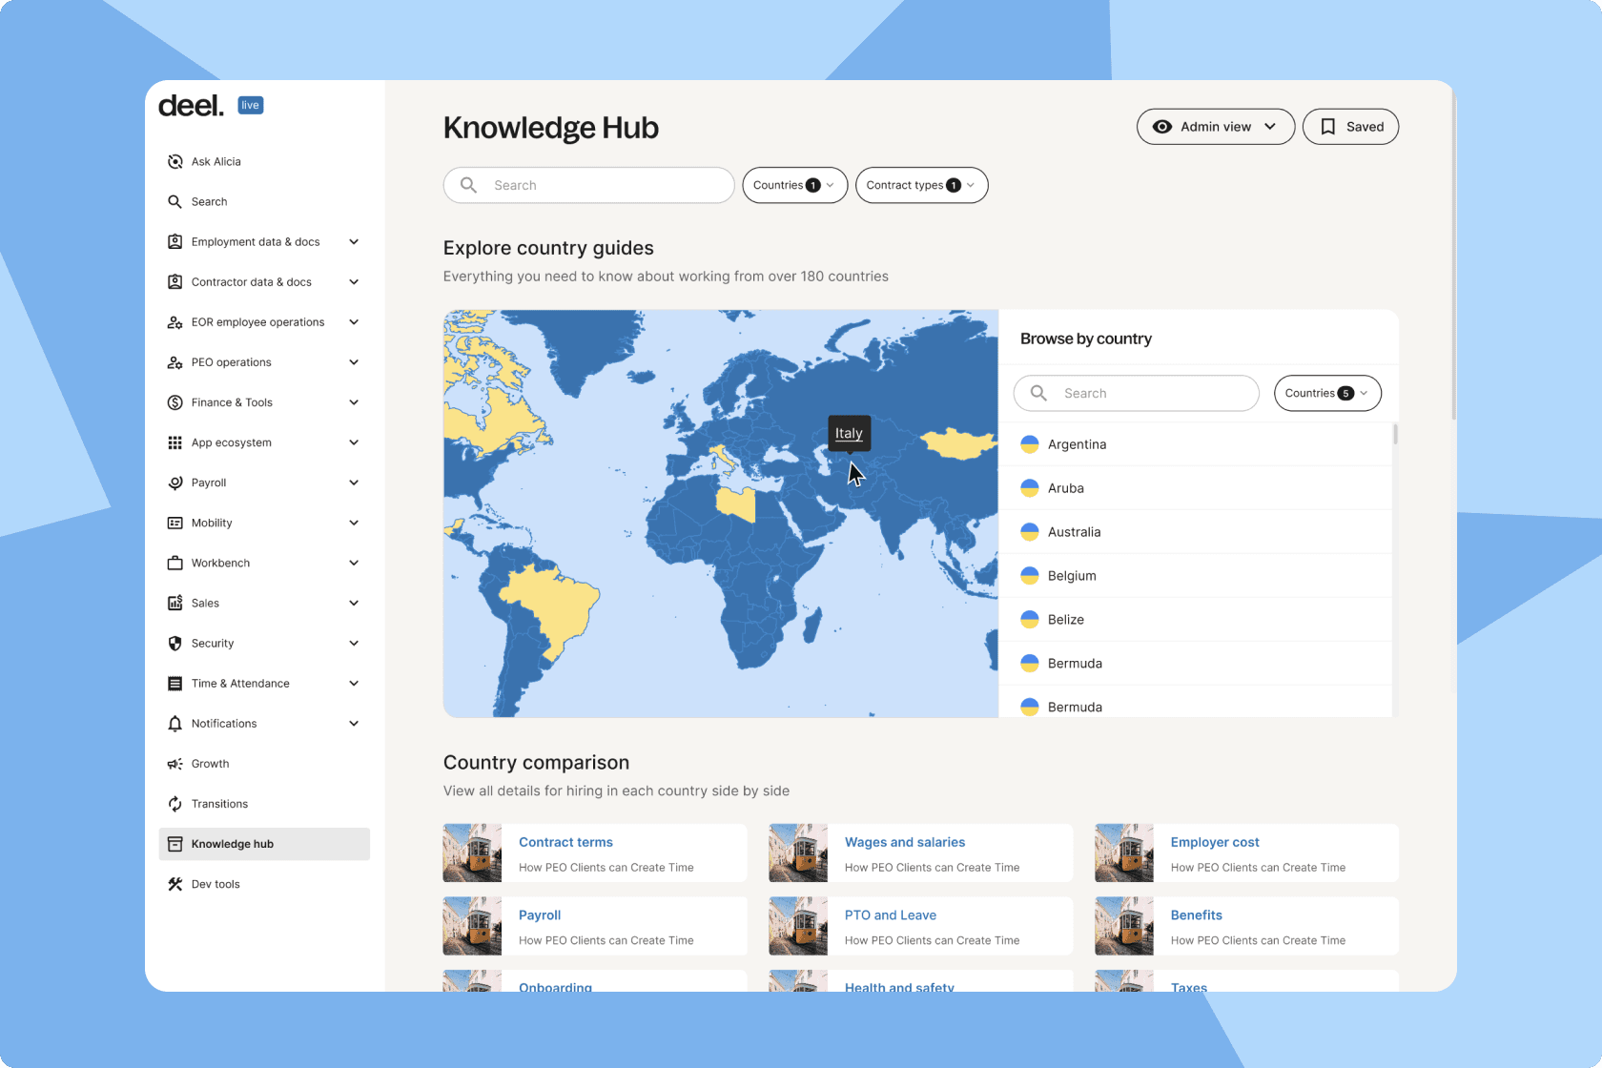Click the Payroll icon in the sidebar
This screenshot has width=1602, height=1068.
point(175,483)
